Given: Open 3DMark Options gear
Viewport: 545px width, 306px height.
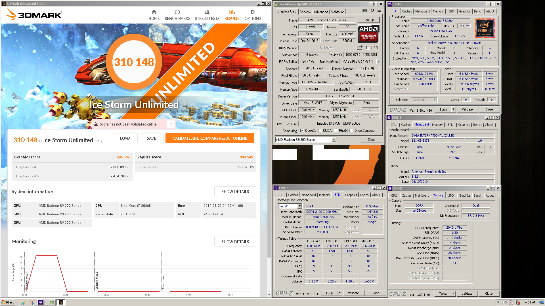Looking at the screenshot, I should click(253, 15).
